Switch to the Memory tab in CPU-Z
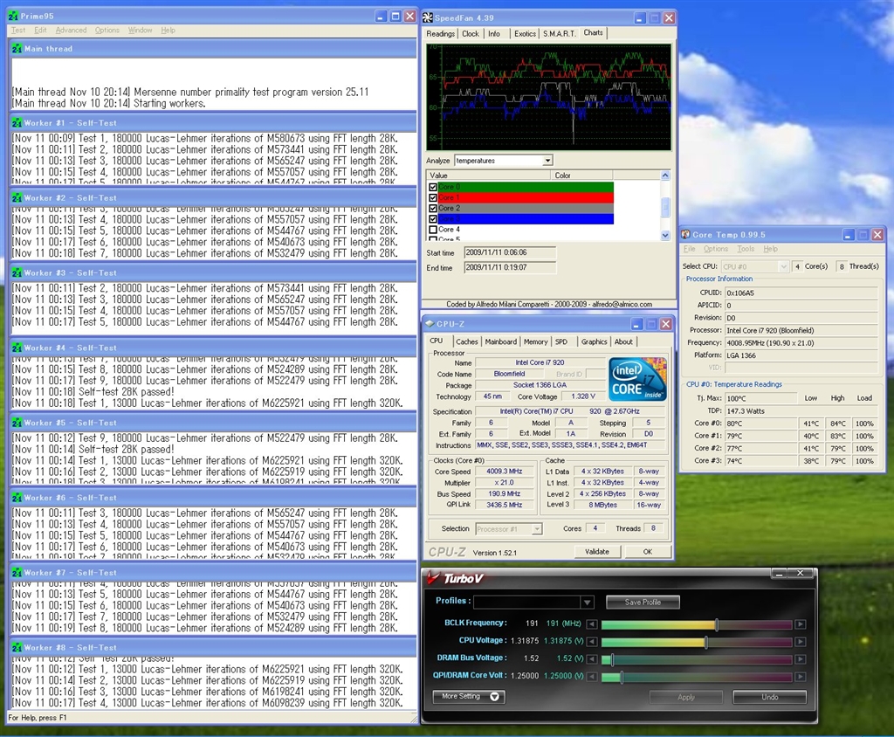 click(x=535, y=342)
